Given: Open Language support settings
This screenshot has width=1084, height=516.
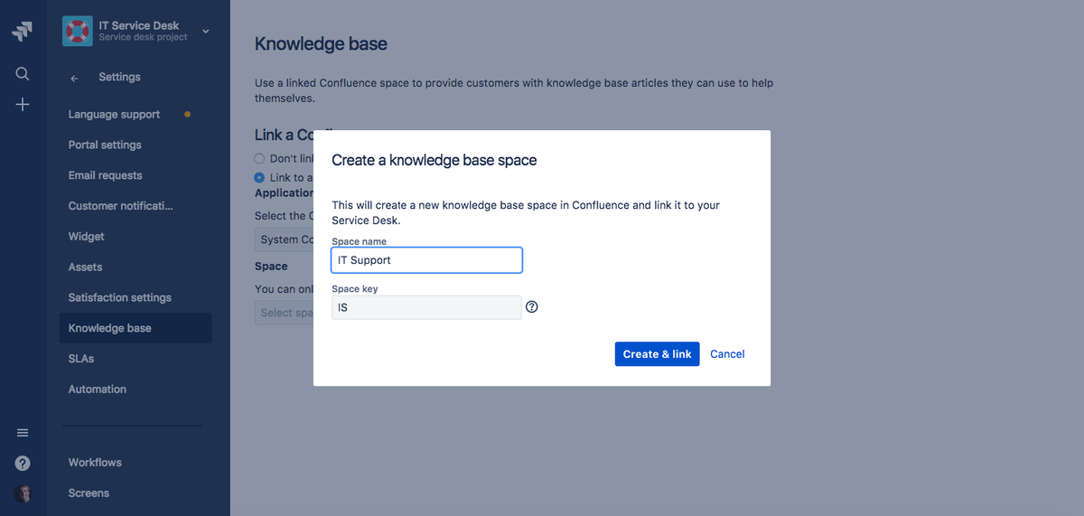Looking at the screenshot, I should tap(114, 115).
